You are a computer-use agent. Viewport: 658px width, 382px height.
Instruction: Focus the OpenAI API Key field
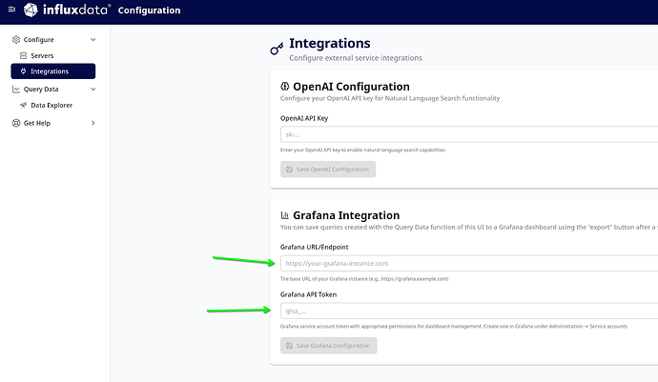pyautogui.click(x=467, y=134)
